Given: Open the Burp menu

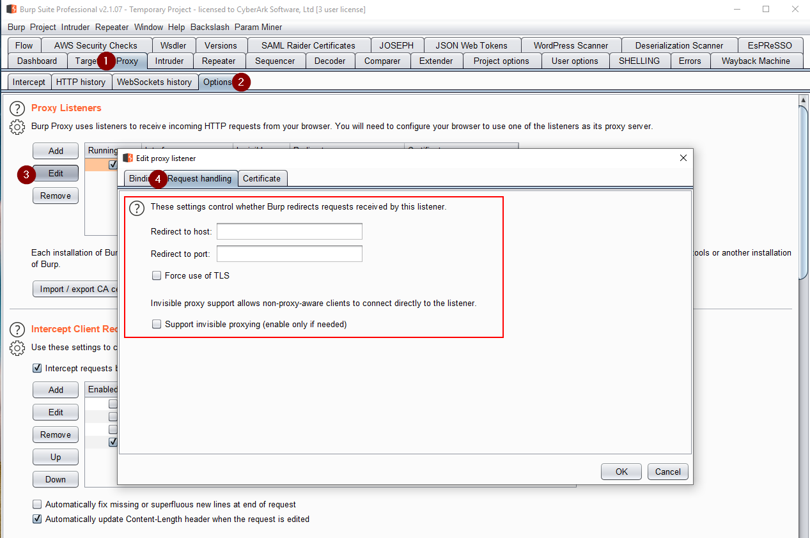Looking at the screenshot, I should [x=17, y=27].
